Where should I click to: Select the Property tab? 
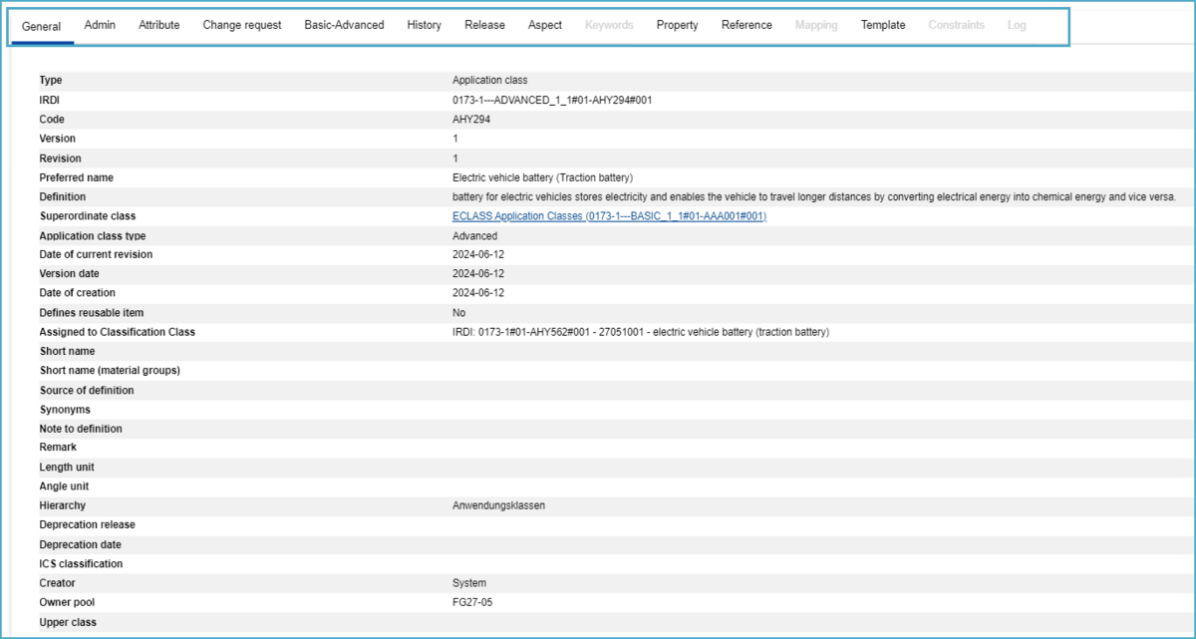677,25
